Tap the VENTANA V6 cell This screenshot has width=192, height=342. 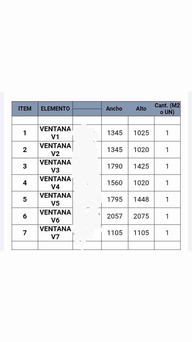[55, 216]
